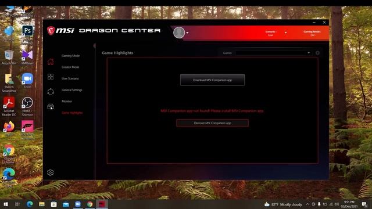
Task: Open Dragon Center settings gear at sidebar bottom
Action: [51, 172]
